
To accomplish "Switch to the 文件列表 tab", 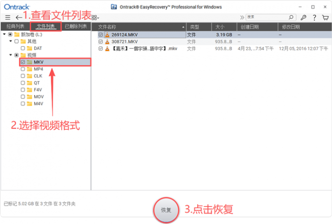I will [46, 26].
